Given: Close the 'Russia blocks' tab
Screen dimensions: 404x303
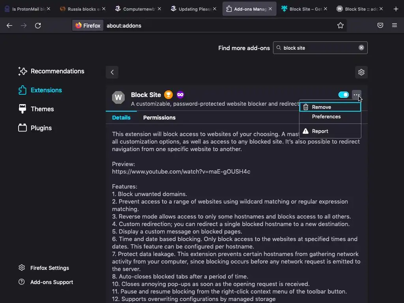Looking at the screenshot, I should tap(104, 9).
